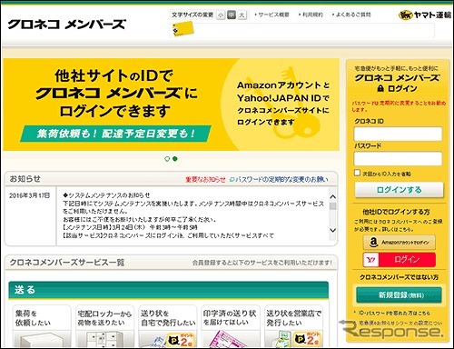This screenshot has height=349, width=454.
Task: Open 送り状を営業店で発行したい card
Action: (293, 326)
